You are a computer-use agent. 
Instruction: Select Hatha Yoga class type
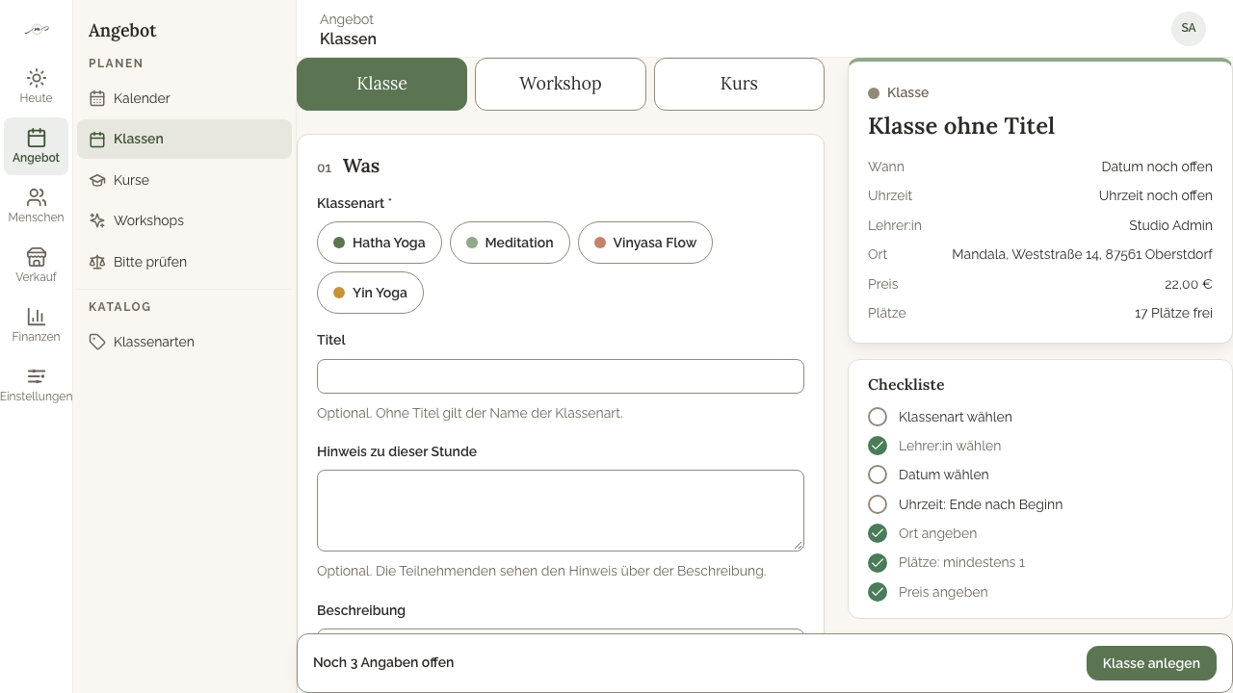pyautogui.click(x=380, y=243)
